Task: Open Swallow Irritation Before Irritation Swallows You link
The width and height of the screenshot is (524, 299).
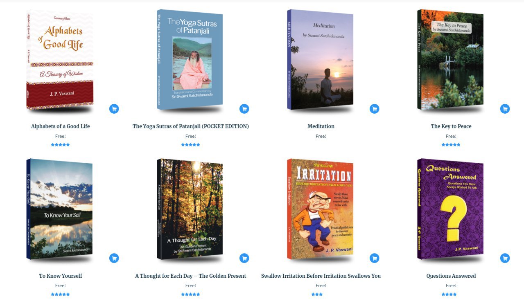Action: 321,276
